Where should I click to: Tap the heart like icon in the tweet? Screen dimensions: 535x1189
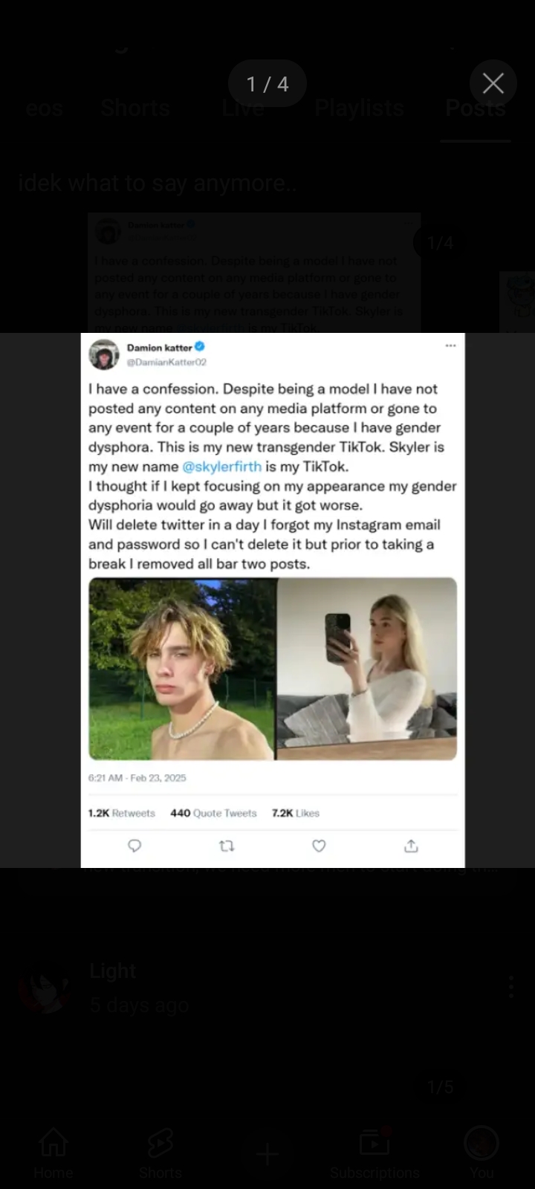pyautogui.click(x=319, y=846)
